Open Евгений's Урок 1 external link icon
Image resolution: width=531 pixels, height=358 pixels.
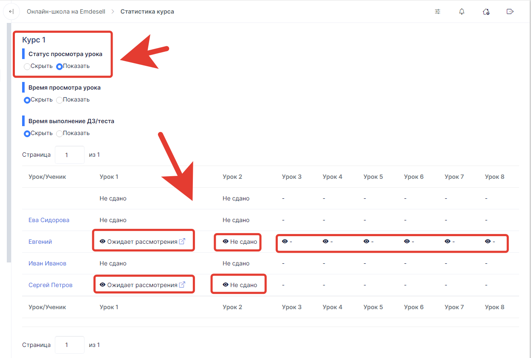pyautogui.click(x=182, y=242)
